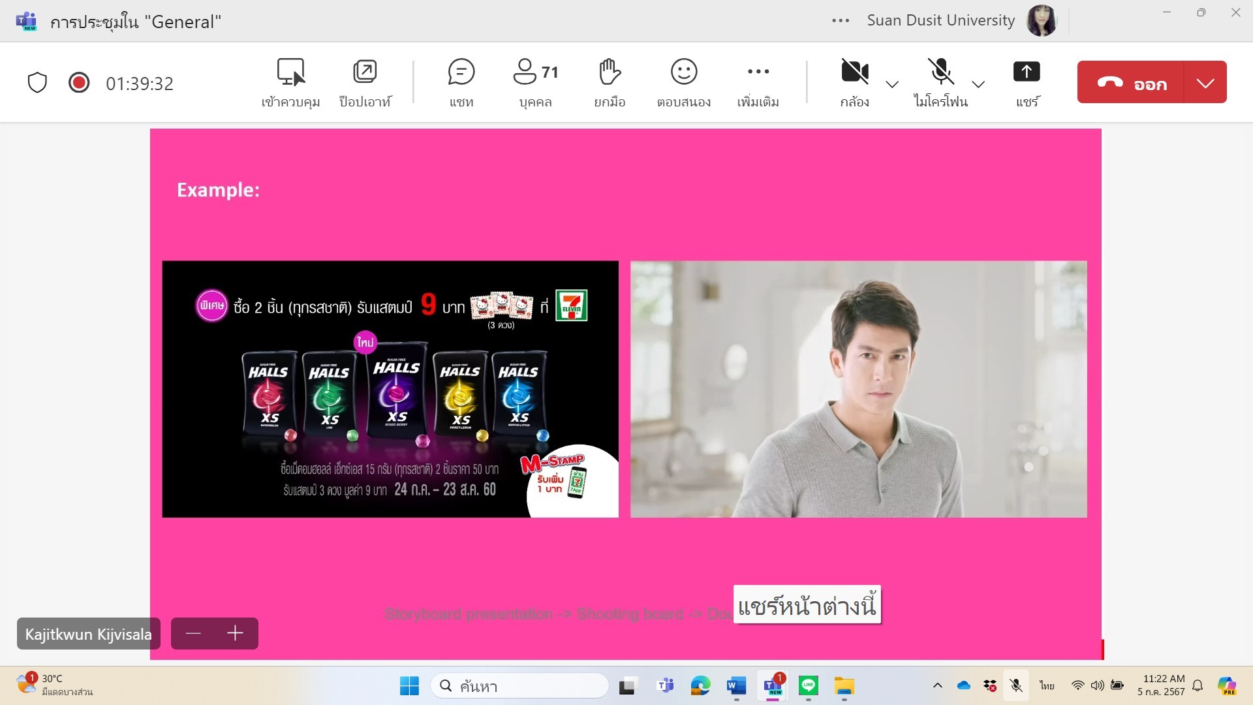Open the clock and date 11:22 AM
The height and width of the screenshot is (705, 1253).
pyautogui.click(x=1161, y=685)
